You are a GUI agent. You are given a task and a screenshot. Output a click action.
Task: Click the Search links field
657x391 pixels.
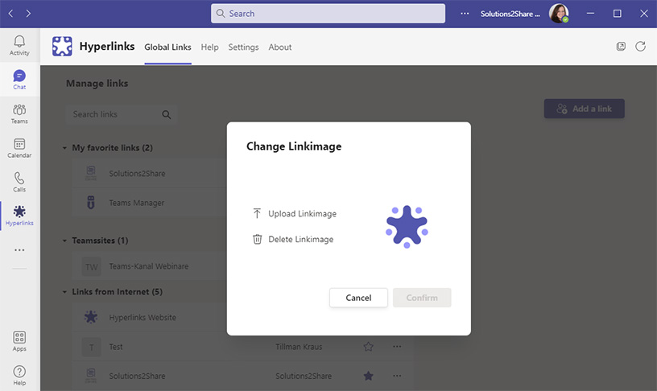click(121, 114)
